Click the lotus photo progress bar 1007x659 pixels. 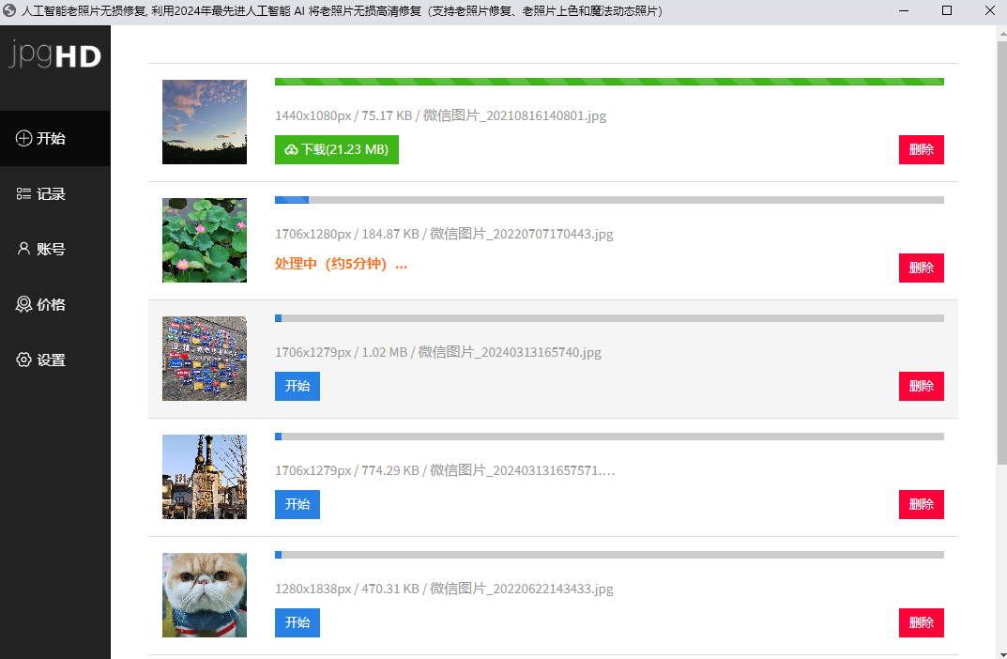[609, 200]
